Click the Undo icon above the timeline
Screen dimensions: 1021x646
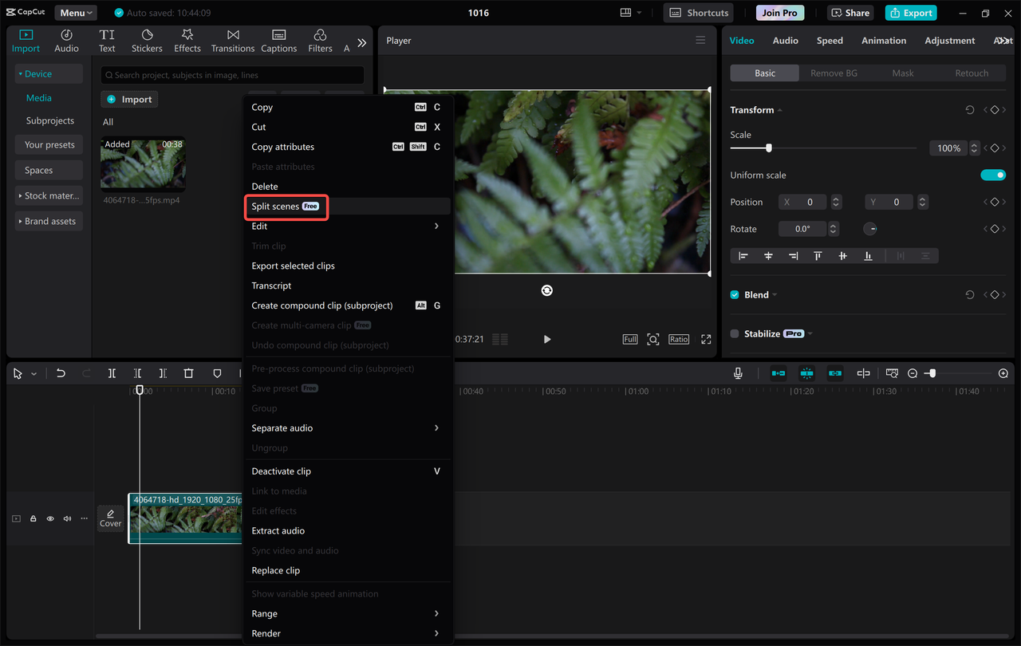(x=61, y=372)
